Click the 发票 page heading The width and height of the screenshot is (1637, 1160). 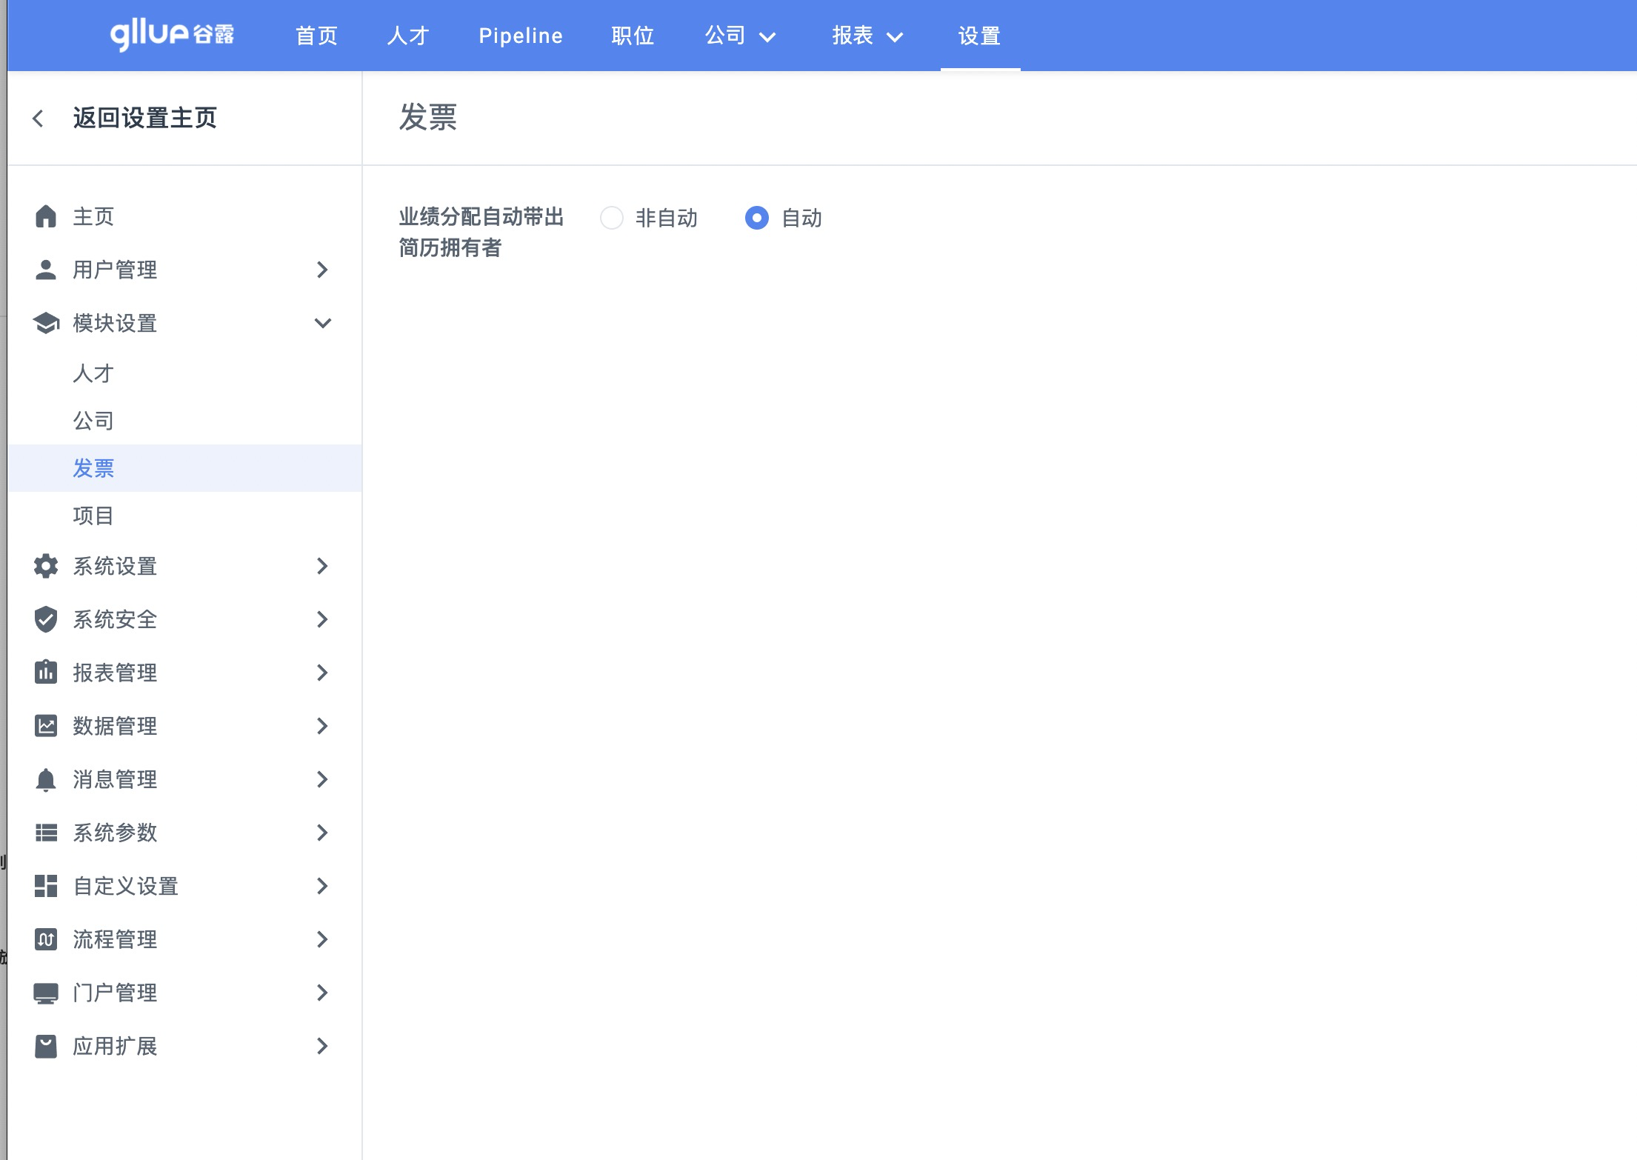coord(428,117)
